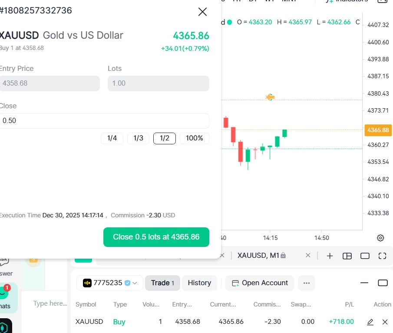
Task: Click the orange arrow marker on the chart
Action: click(270, 97)
